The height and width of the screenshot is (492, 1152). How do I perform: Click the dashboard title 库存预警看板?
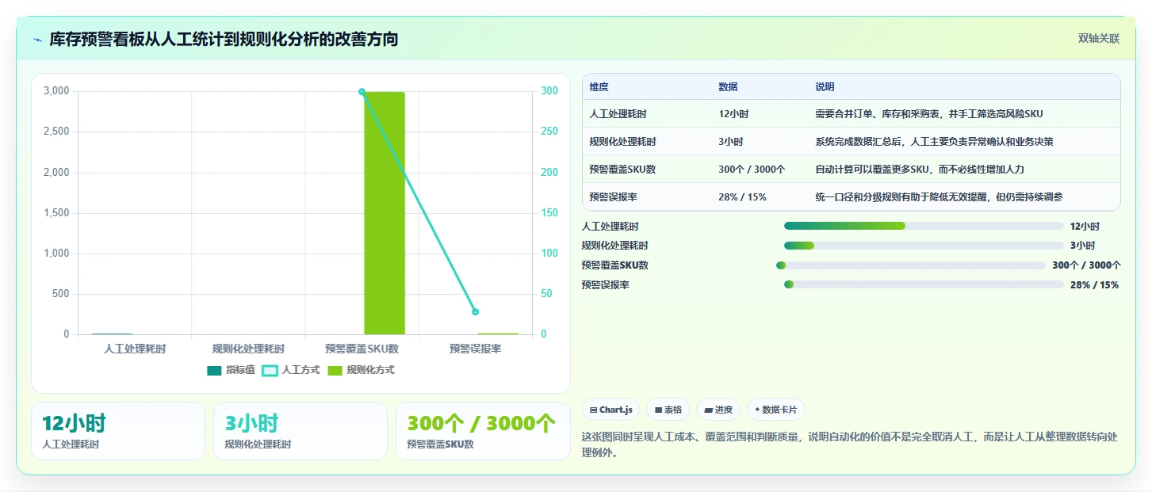[224, 39]
